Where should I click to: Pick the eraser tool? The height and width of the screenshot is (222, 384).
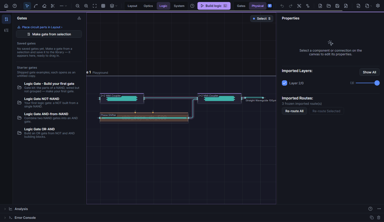44,6
